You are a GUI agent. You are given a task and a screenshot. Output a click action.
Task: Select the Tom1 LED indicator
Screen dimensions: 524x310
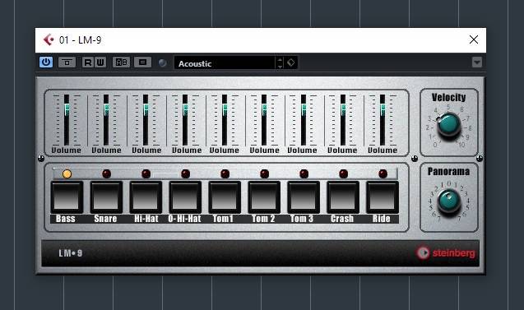click(x=225, y=174)
